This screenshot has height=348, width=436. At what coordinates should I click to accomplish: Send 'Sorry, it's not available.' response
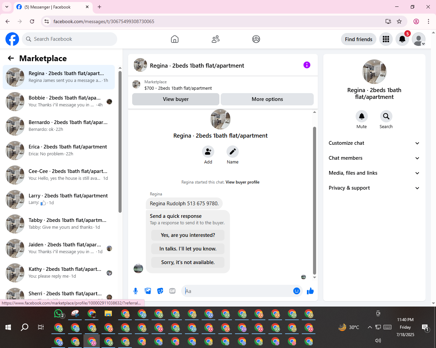[188, 262]
